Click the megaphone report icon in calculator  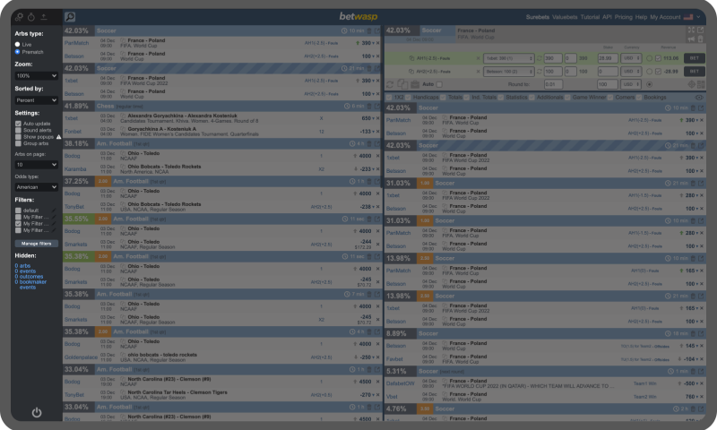691,39
